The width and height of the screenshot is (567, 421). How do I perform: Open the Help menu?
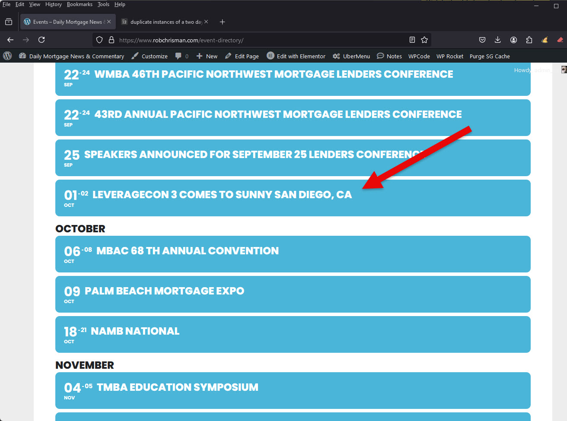120,4
